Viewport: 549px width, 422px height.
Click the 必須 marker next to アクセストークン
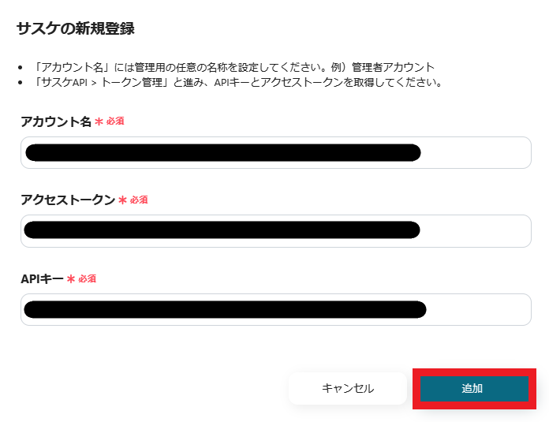coord(139,200)
